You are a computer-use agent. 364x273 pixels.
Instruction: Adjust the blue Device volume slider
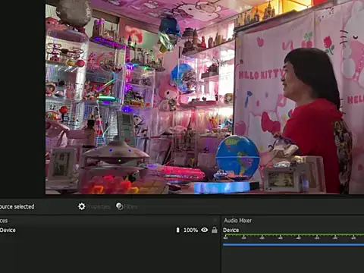[x=293, y=245]
